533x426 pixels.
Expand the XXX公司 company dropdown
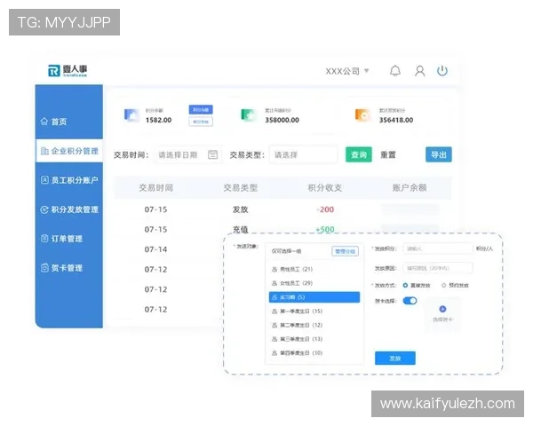coord(347,71)
